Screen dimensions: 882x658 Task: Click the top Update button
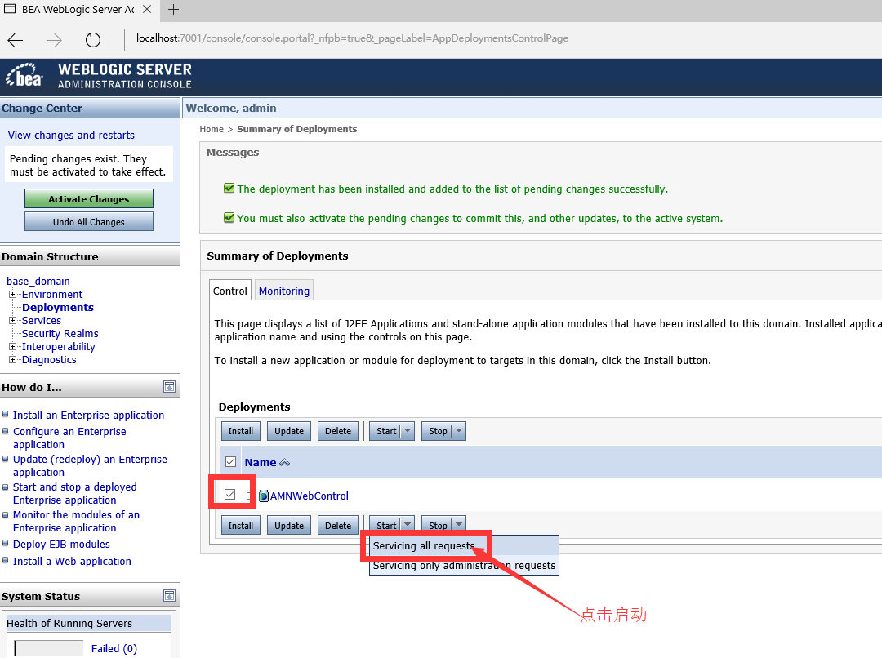(x=289, y=431)
